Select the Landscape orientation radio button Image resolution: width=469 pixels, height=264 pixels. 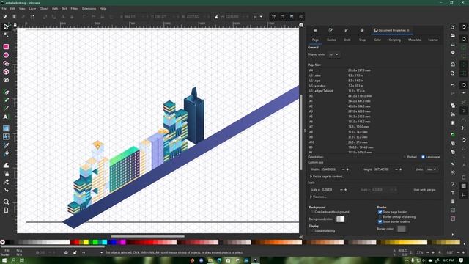[x=423, y=157]
